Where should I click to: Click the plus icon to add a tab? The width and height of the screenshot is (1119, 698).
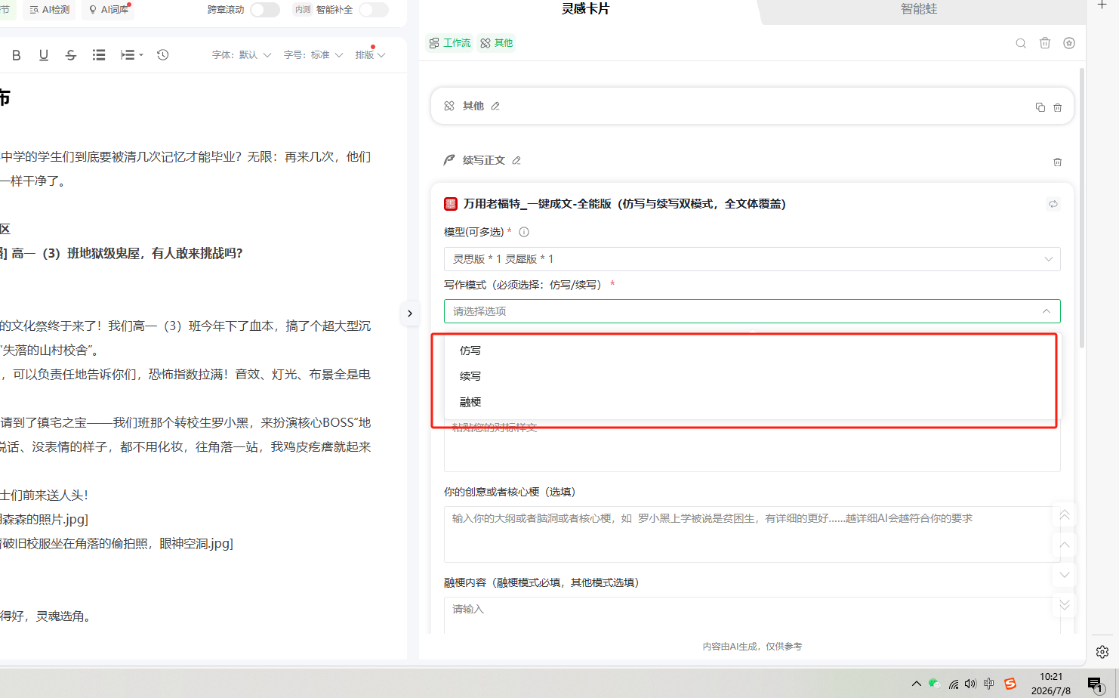1102,5
